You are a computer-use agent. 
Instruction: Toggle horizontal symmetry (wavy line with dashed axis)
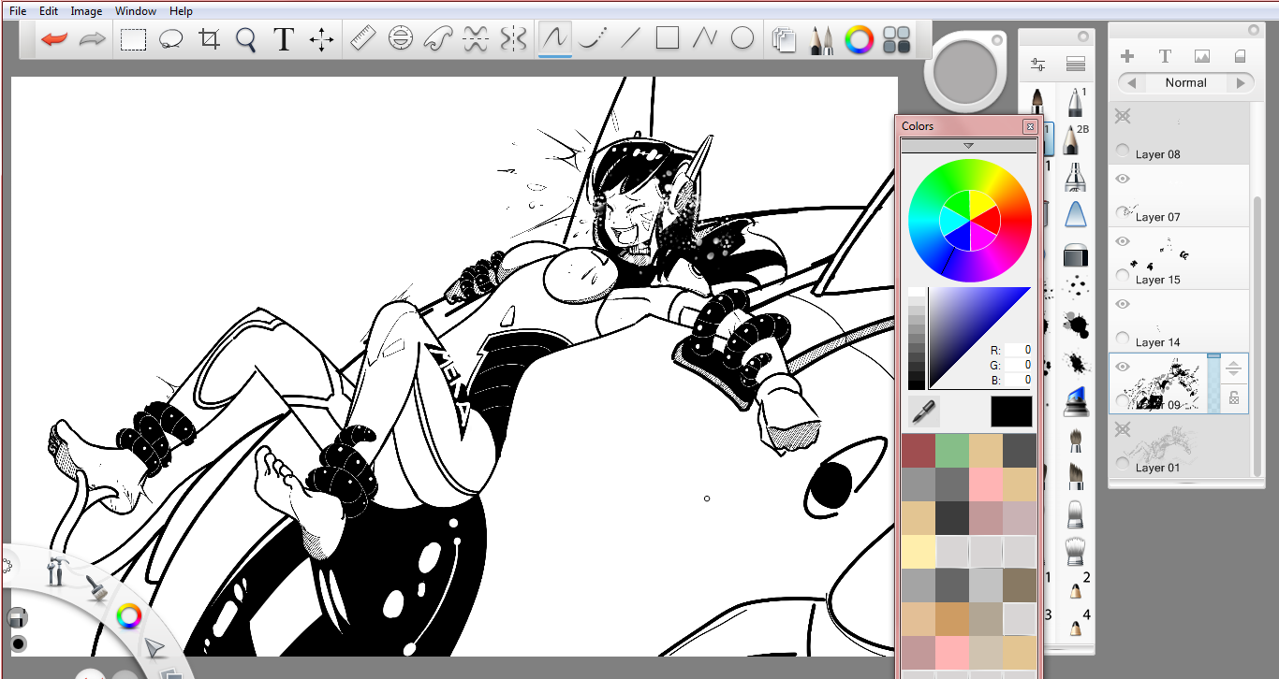pyautogui.click(x=476, y=38)
